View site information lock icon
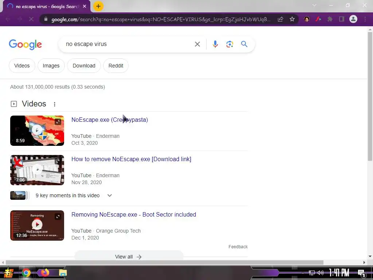 pyautogui.click(x=46, y=19)
